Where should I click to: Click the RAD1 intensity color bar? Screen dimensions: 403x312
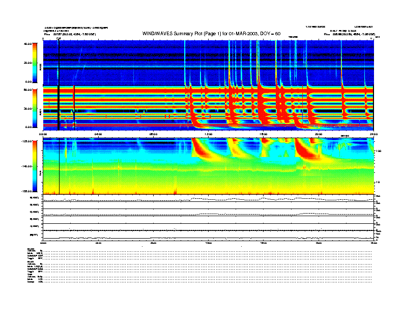[35, 109]
